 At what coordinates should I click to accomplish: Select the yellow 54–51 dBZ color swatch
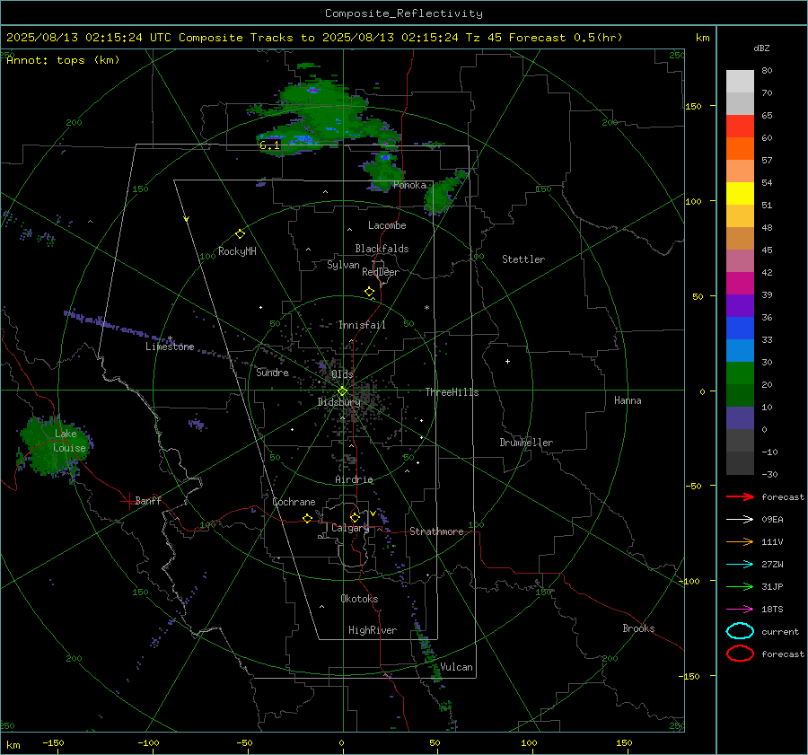tap(740, 194)
